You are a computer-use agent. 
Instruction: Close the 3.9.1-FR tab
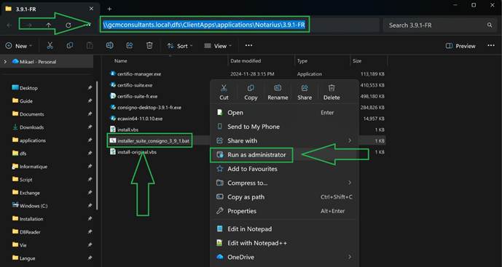click(x=91, y=9)
